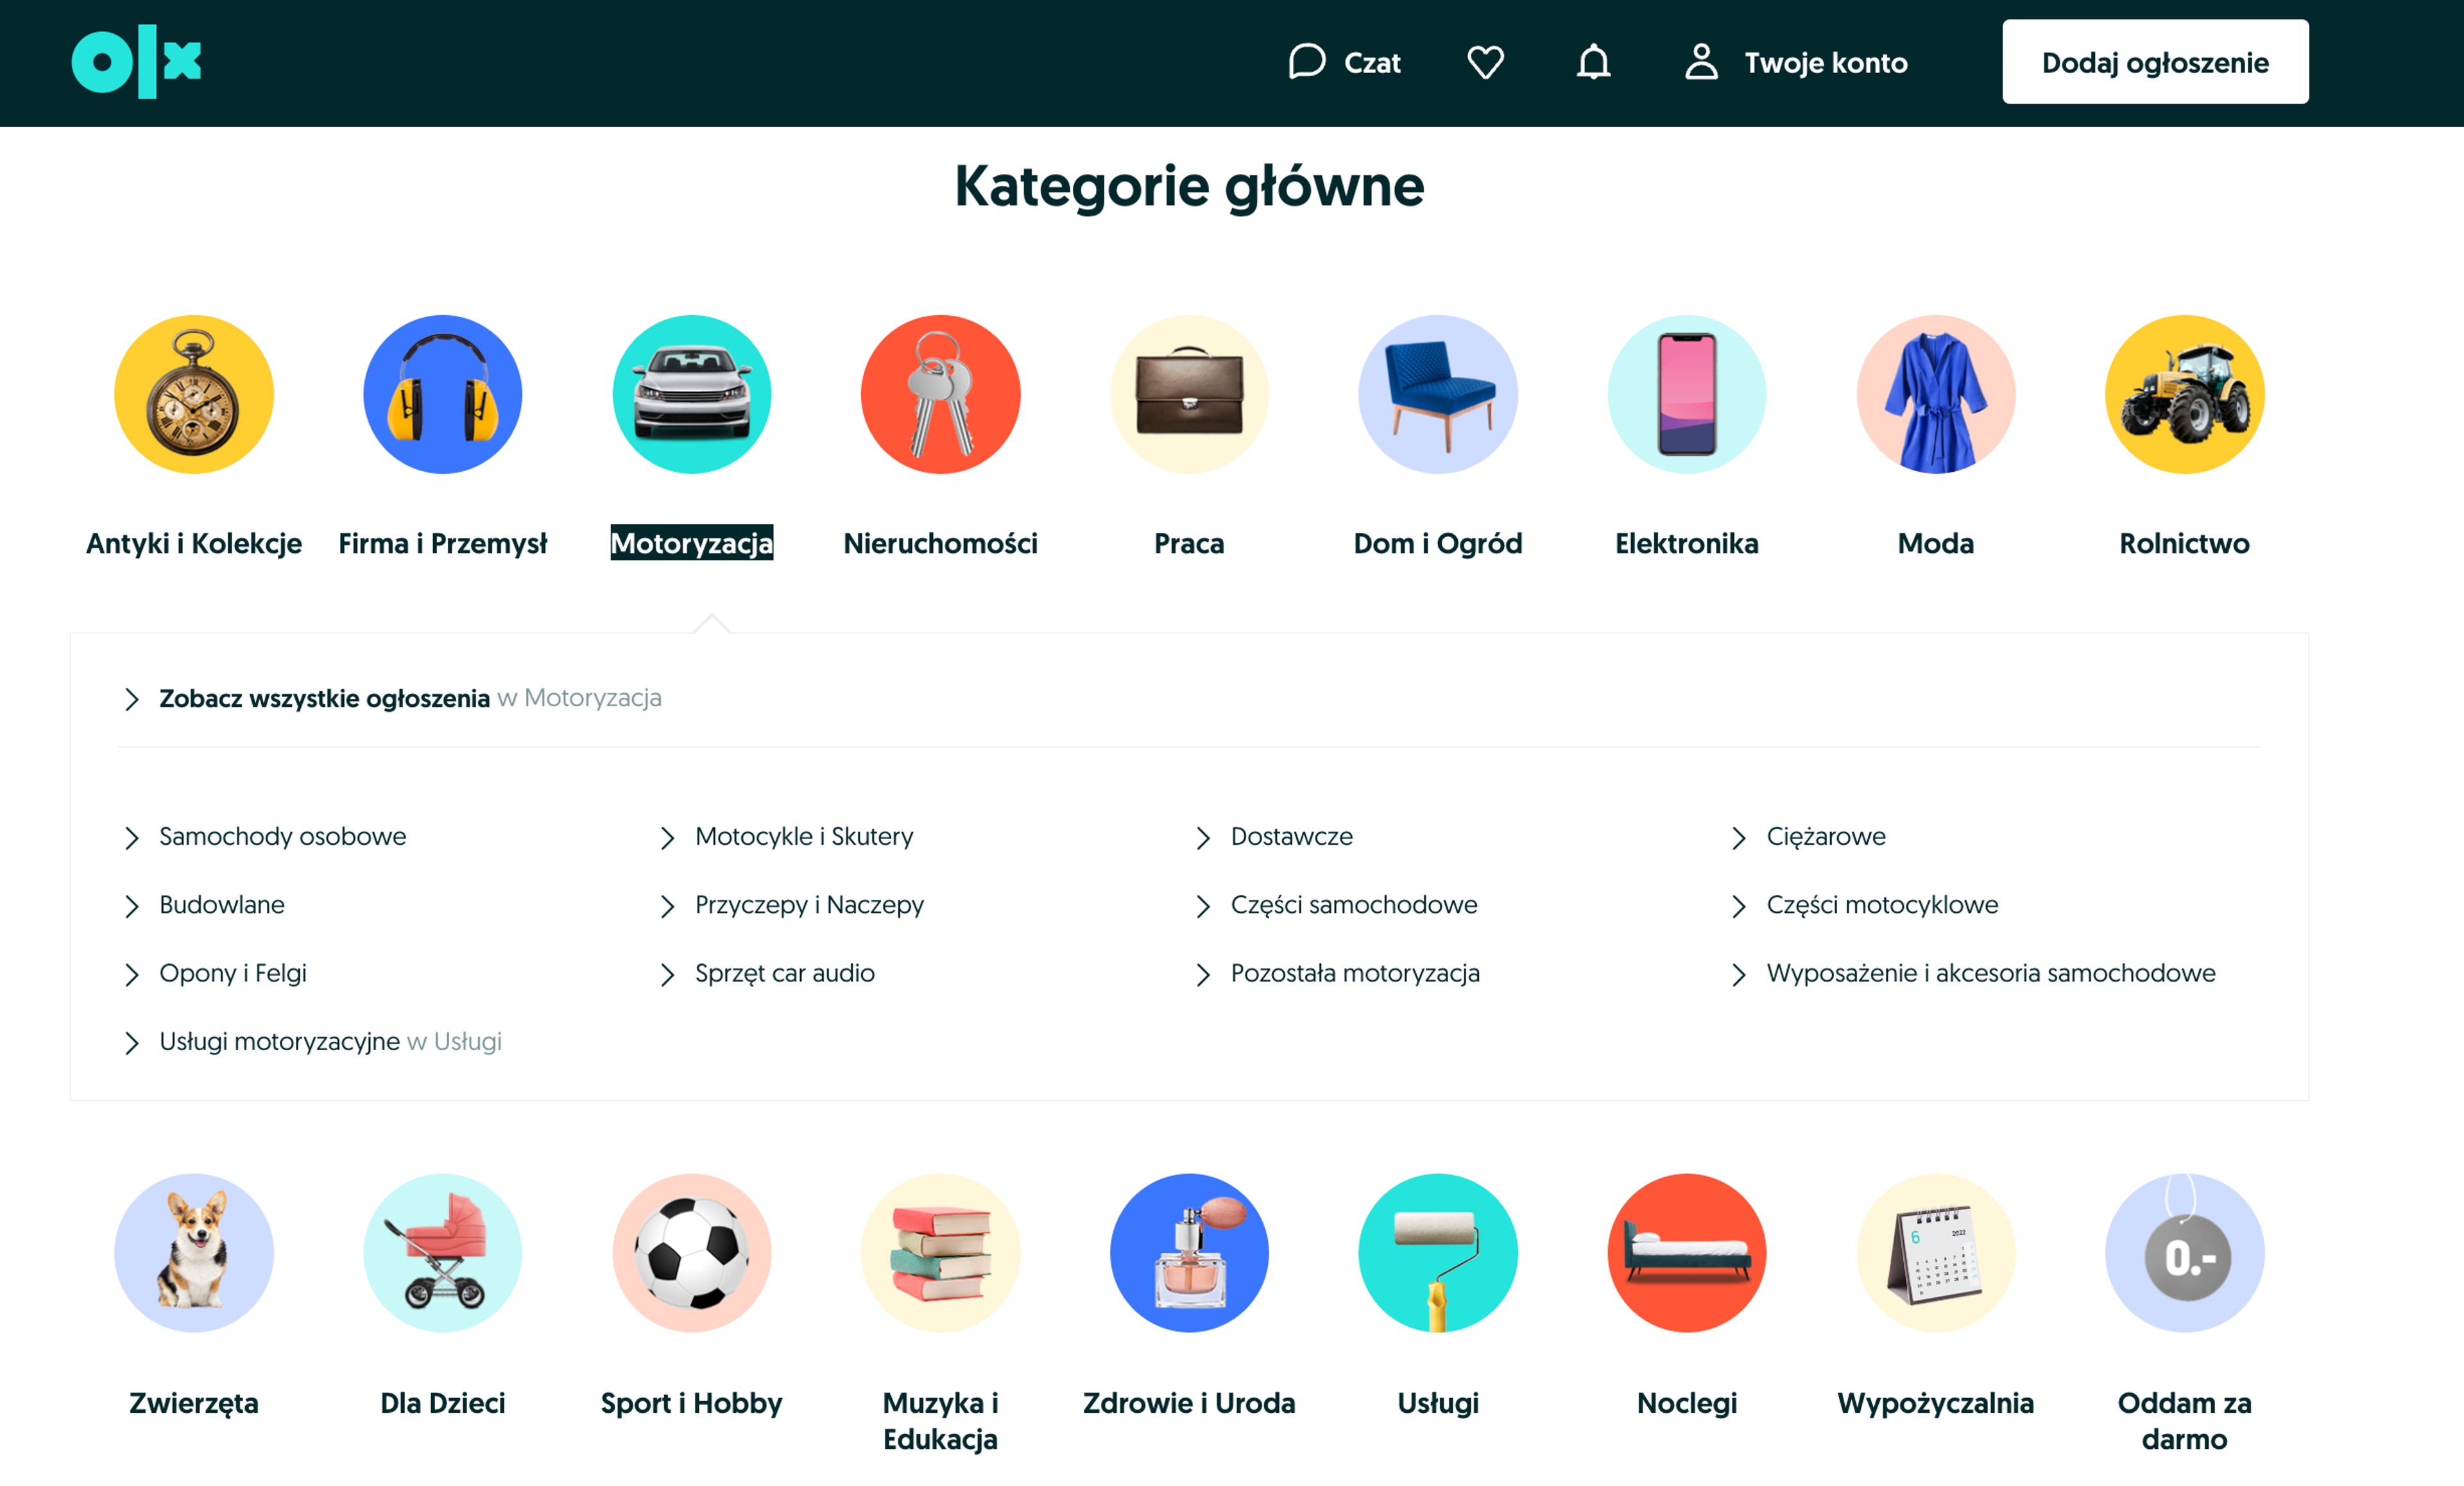The image size is (2464, 1486).
Task: Select the Dom i Ogród armchair icon
Action: [x=1438, y=394]
